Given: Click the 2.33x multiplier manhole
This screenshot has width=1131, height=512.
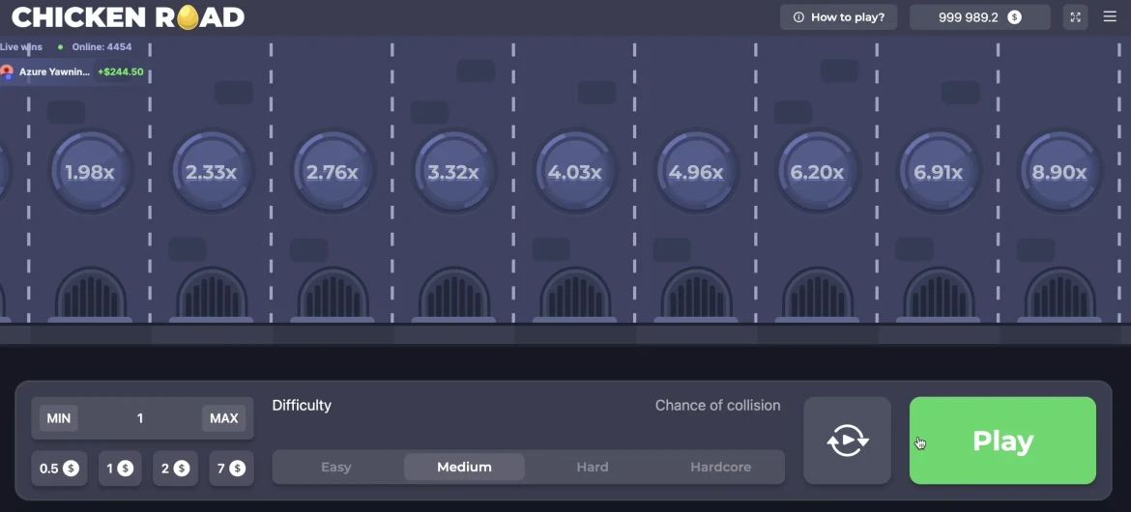Looking at the screenshot, I should tap(211, 172).
